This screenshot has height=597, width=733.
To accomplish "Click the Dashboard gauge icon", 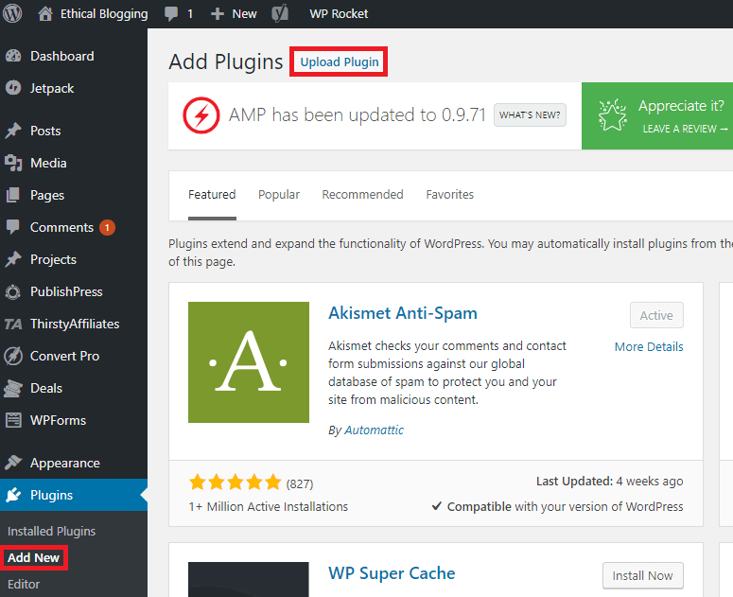I will point(13,56).
